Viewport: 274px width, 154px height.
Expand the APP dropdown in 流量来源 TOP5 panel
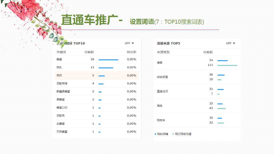tap(230, 43)
